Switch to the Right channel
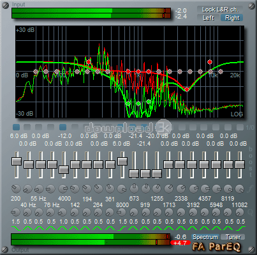257x255 pixels. (232, 18)
